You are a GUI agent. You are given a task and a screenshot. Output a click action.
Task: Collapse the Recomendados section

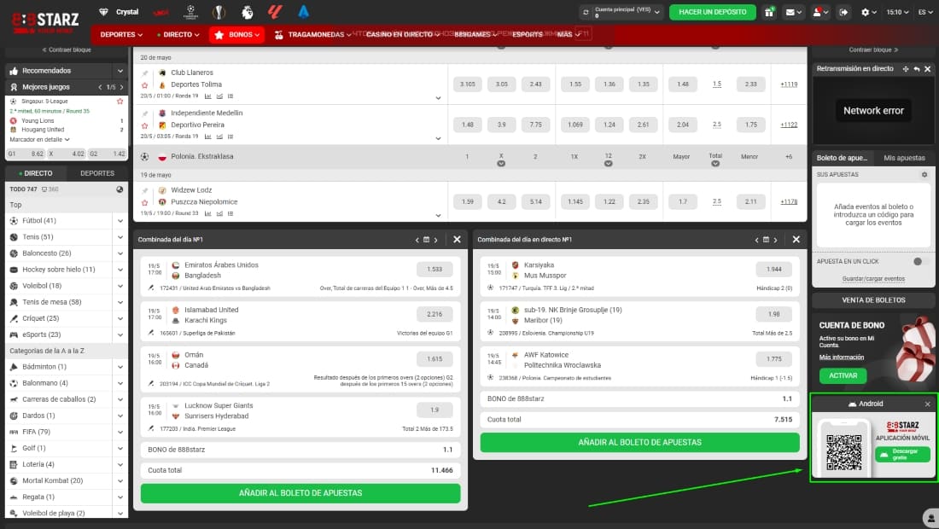pyautogui.click(x=120, y=71)
